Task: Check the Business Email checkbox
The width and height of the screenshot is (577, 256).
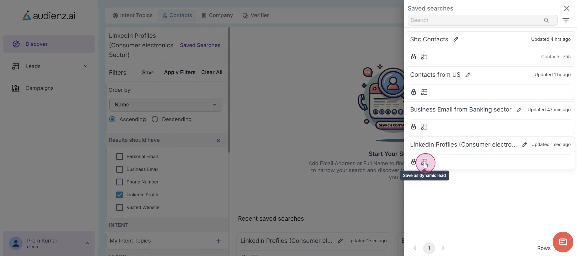Action: tap(120, 169)
